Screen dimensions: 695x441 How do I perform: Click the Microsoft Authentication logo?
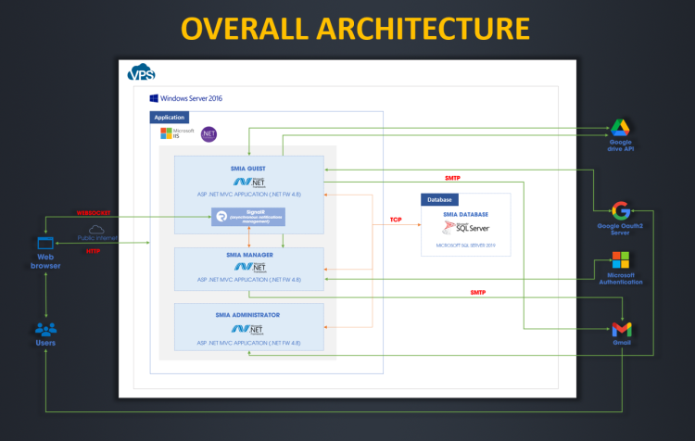pyautogui.click(x=620, y=260)
